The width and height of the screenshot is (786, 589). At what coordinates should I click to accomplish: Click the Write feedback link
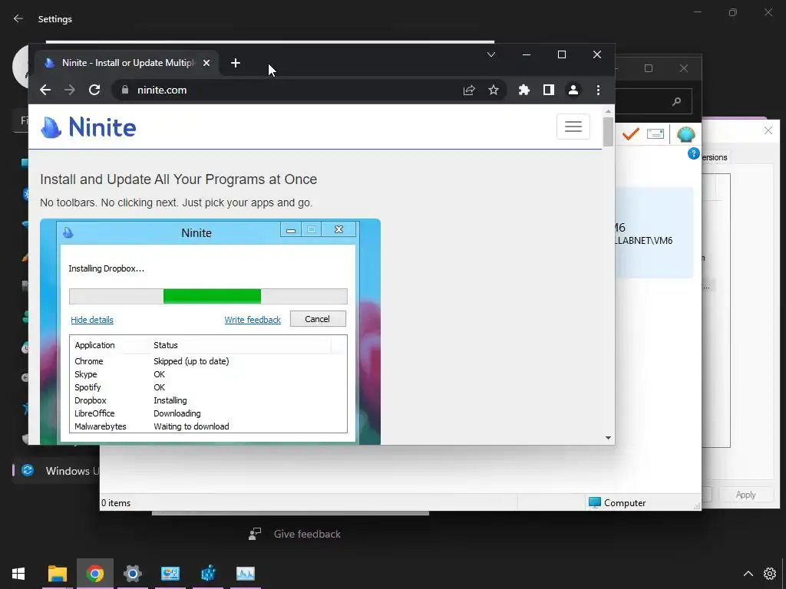[253, 320]
